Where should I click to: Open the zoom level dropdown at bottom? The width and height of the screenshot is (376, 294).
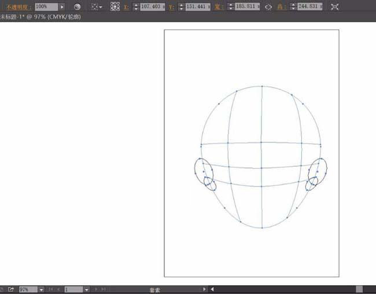[41, 289]
